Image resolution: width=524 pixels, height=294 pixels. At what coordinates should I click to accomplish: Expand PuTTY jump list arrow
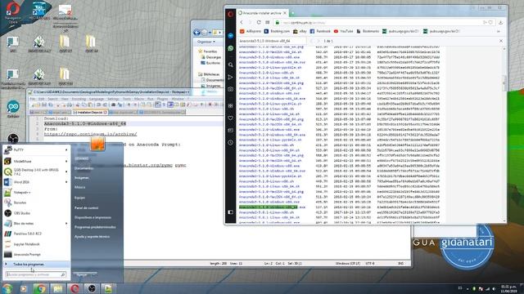66,150
